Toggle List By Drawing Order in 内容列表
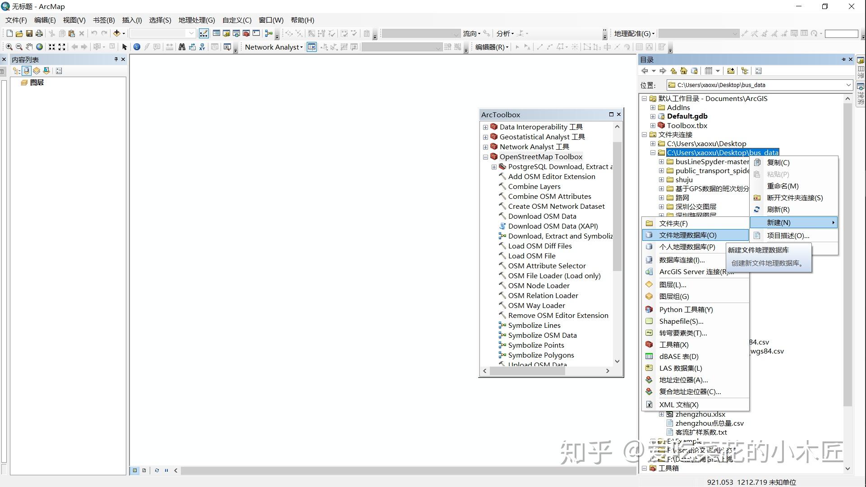The image size is (866, 487). click(16, 71)
